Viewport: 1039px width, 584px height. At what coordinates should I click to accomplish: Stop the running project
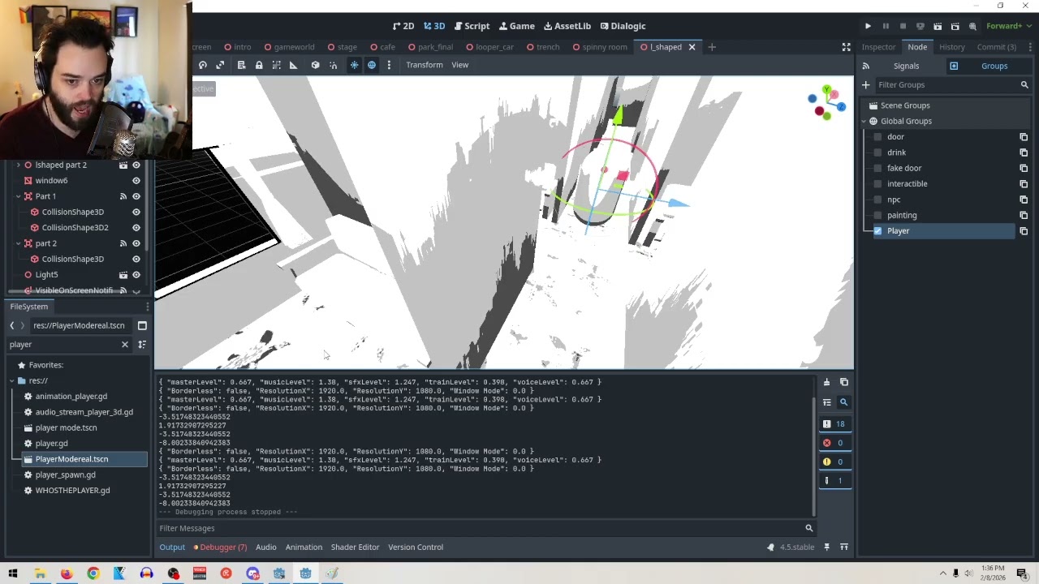[903, 26]
